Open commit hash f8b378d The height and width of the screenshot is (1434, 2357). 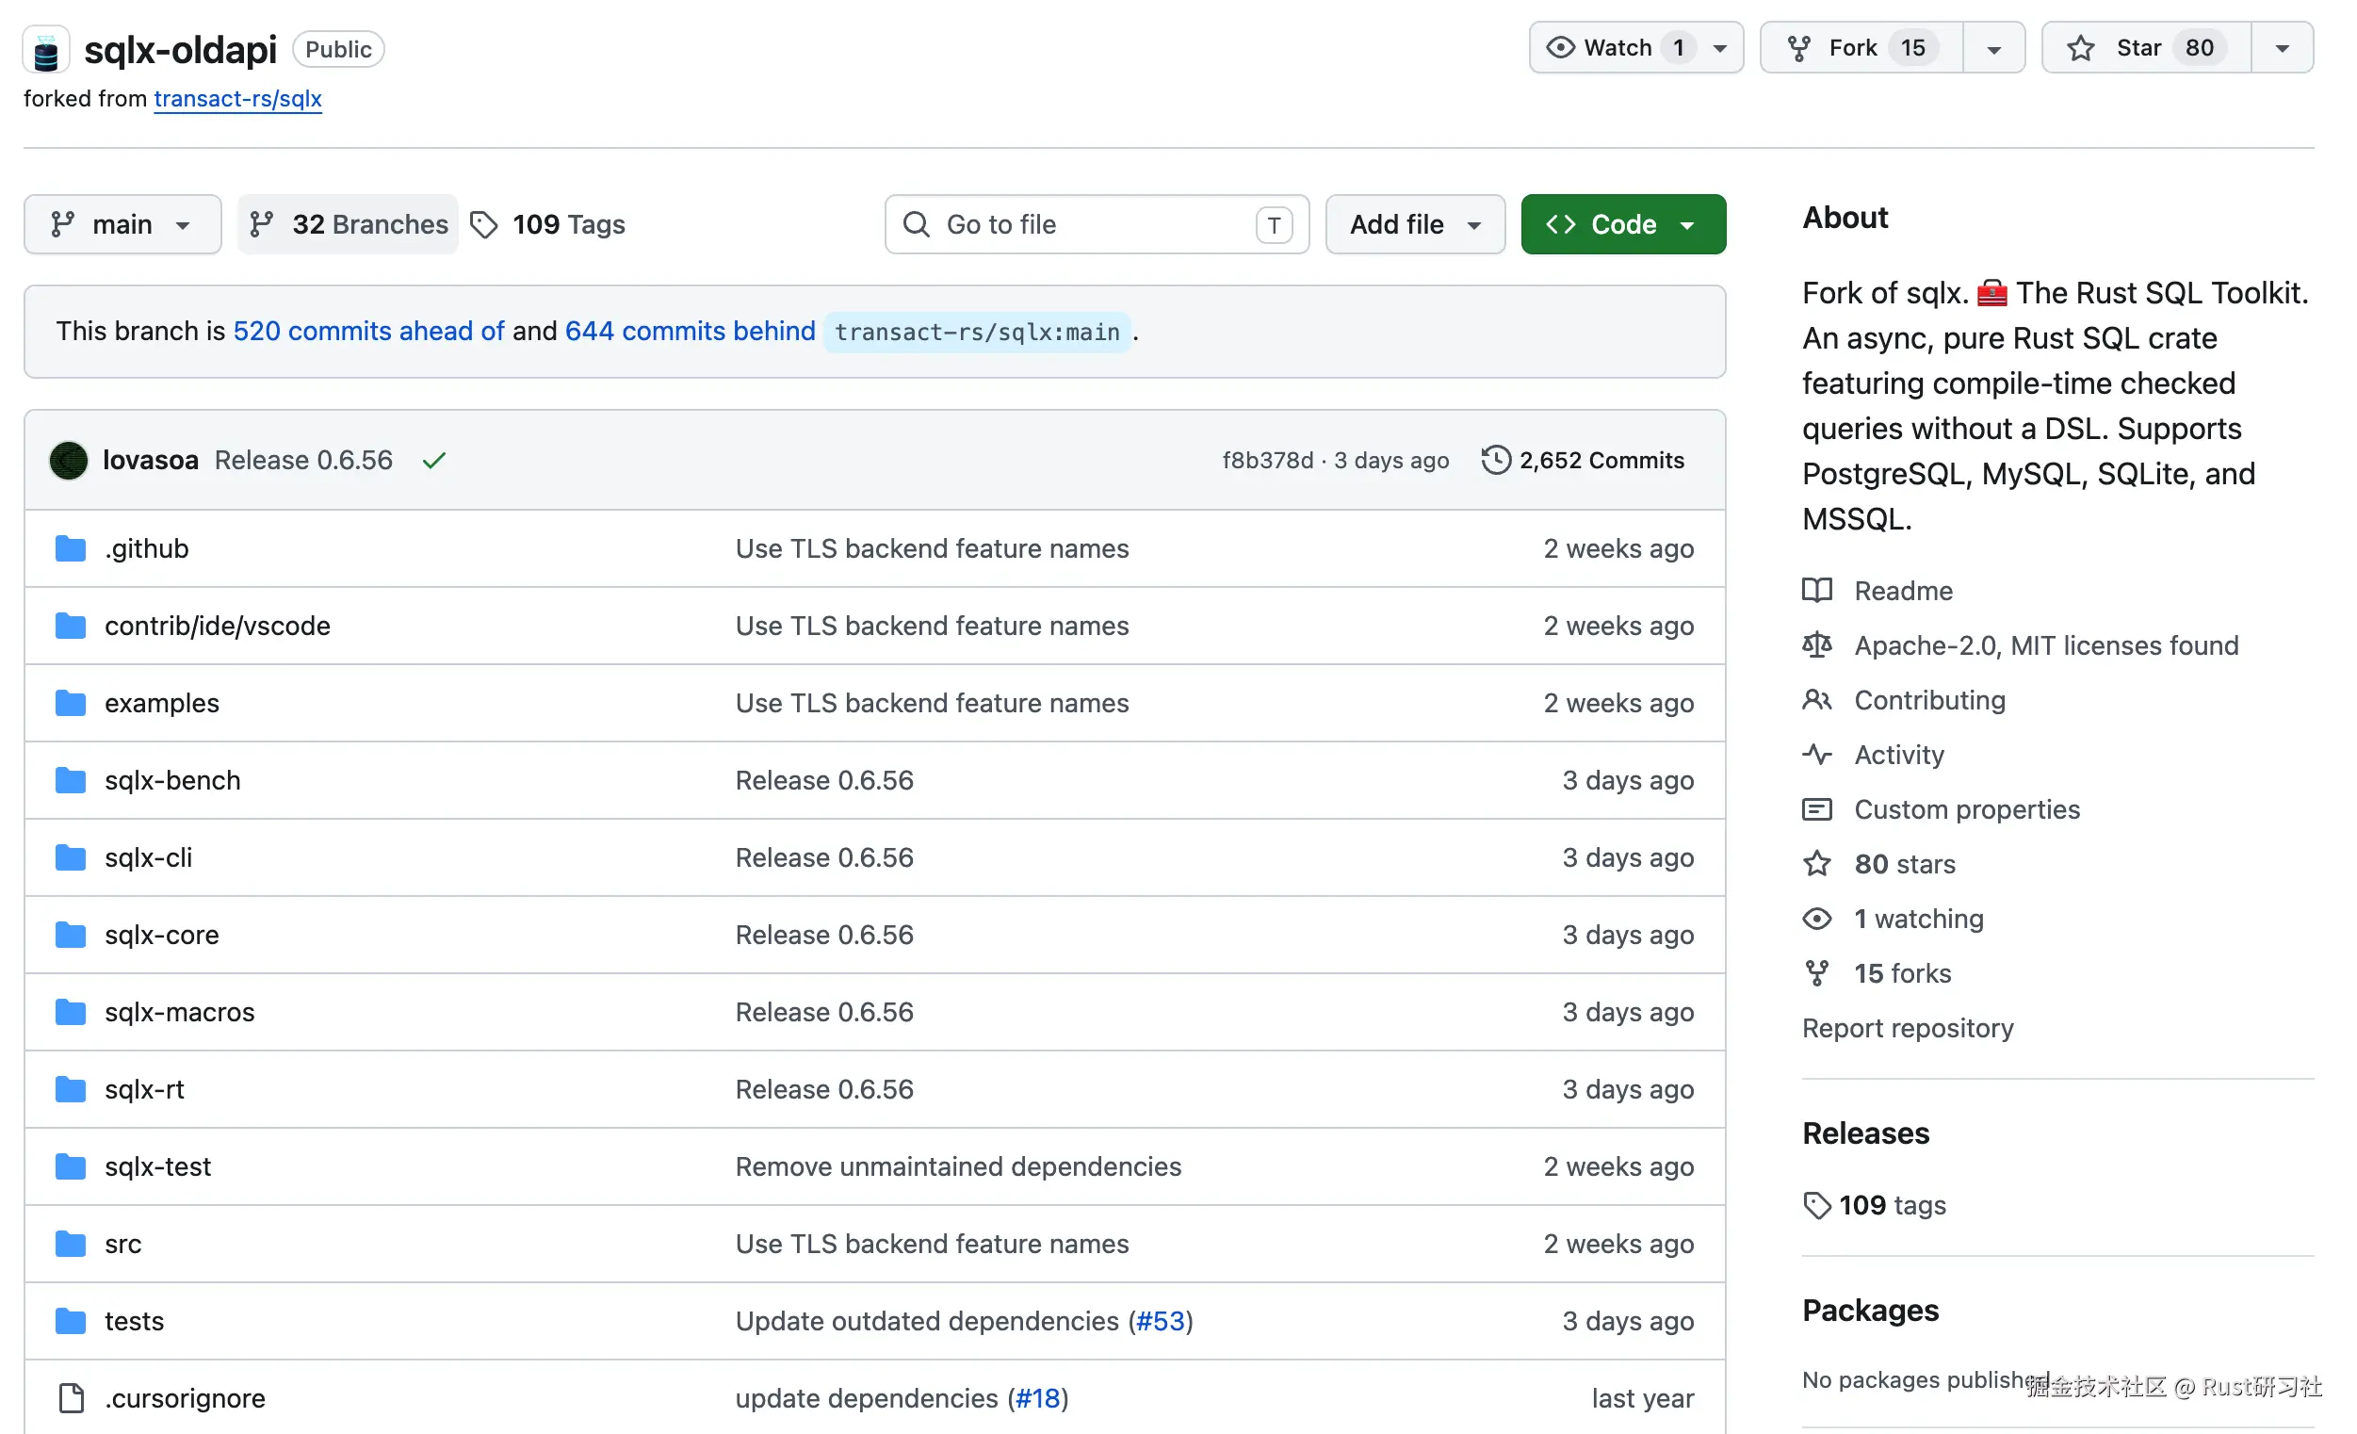1268,460
